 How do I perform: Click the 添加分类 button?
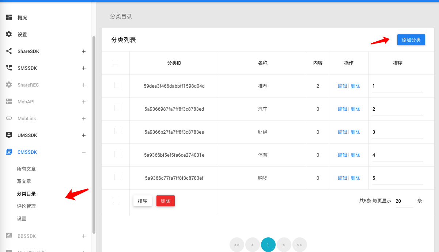coord(411,40)
